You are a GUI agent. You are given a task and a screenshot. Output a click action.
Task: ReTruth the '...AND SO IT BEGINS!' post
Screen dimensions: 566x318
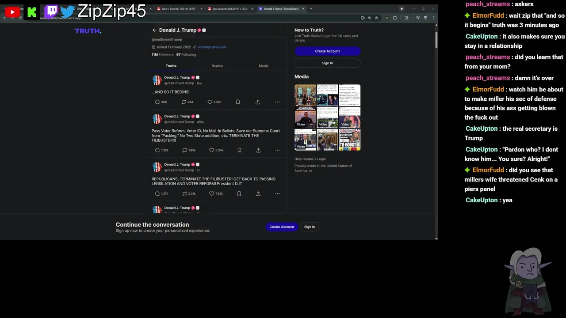pyautogui.click(x=184, y=102)
